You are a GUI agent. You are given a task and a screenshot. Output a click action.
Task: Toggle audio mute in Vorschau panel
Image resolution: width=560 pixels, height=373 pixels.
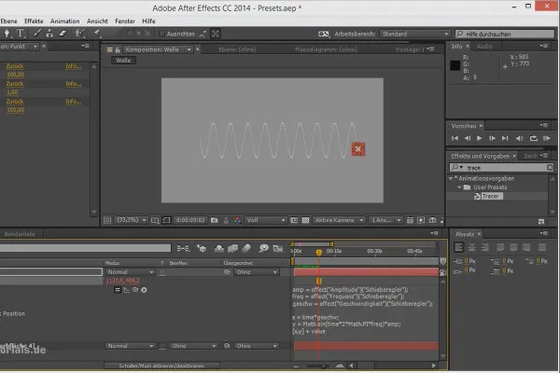point(519,138)
